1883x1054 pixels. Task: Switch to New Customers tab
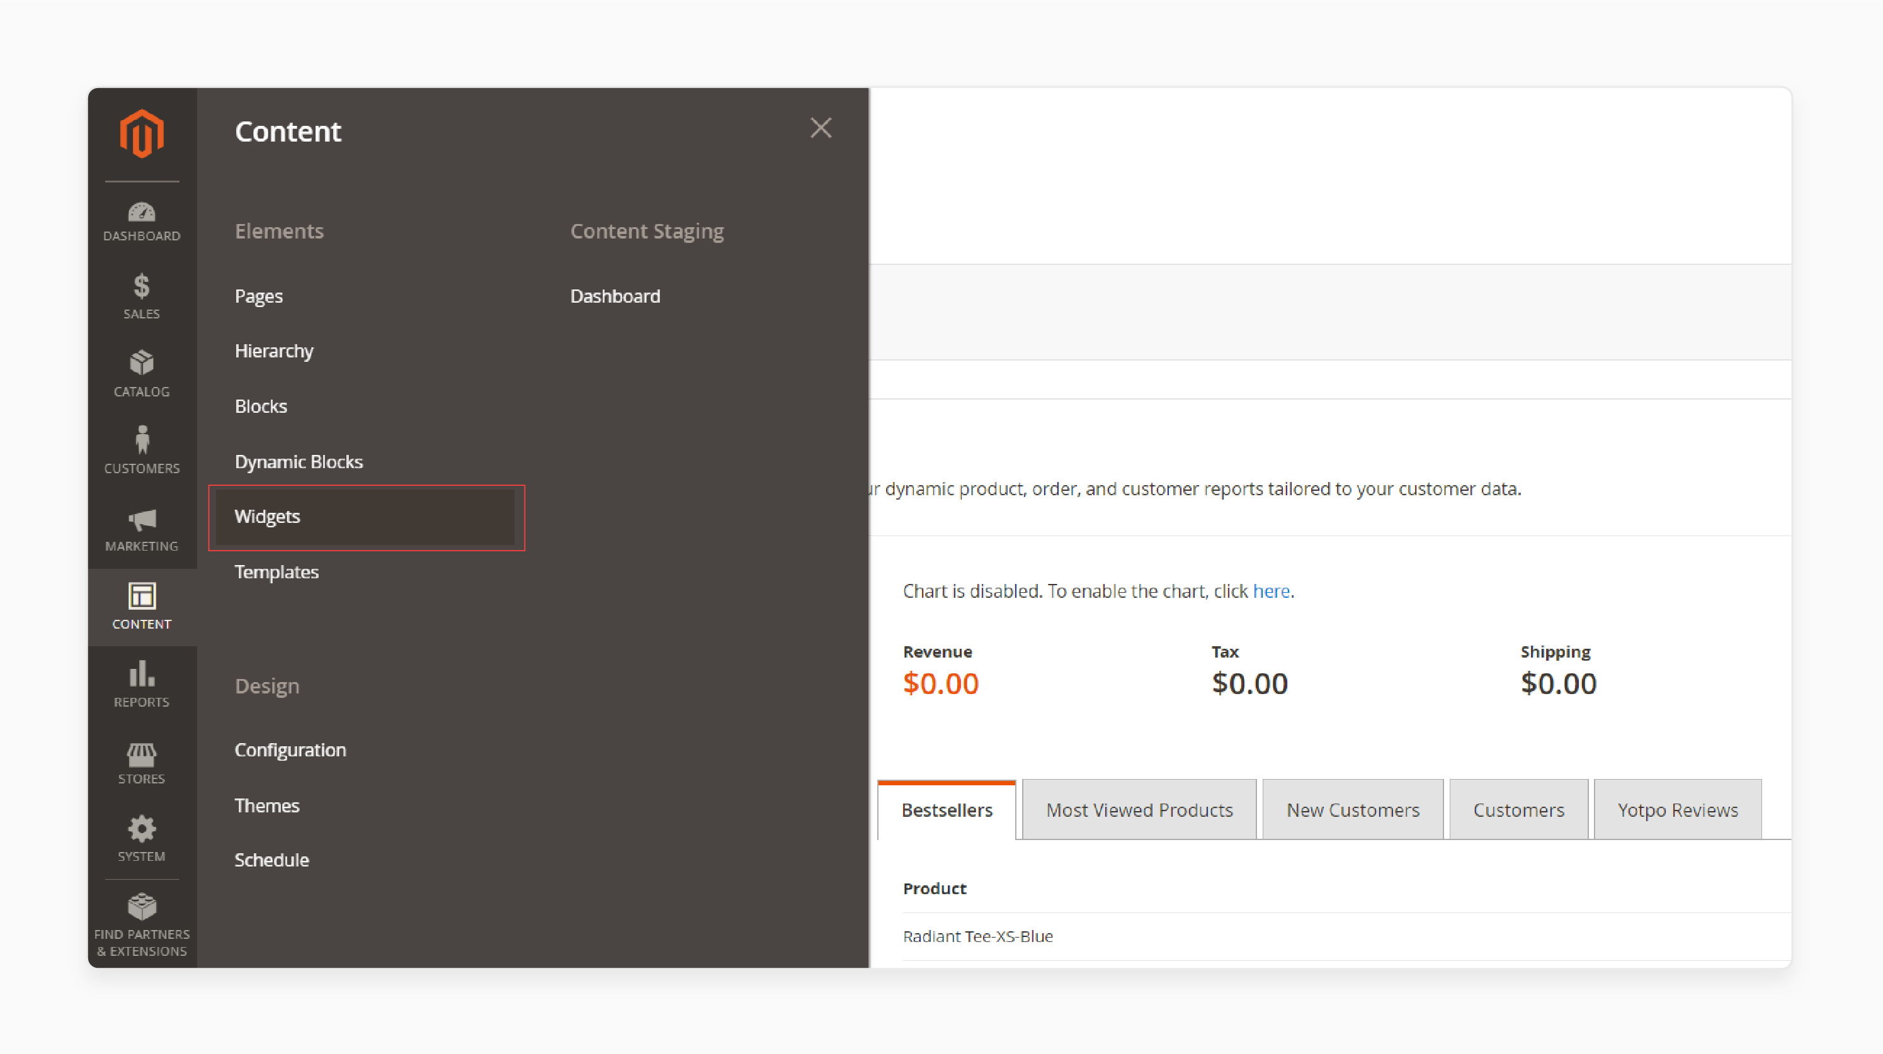point(1353,810)
